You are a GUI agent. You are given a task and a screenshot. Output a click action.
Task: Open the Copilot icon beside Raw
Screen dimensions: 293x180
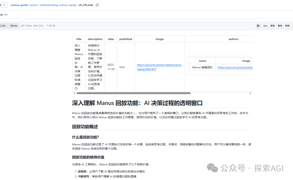click(x=258, y=26)
